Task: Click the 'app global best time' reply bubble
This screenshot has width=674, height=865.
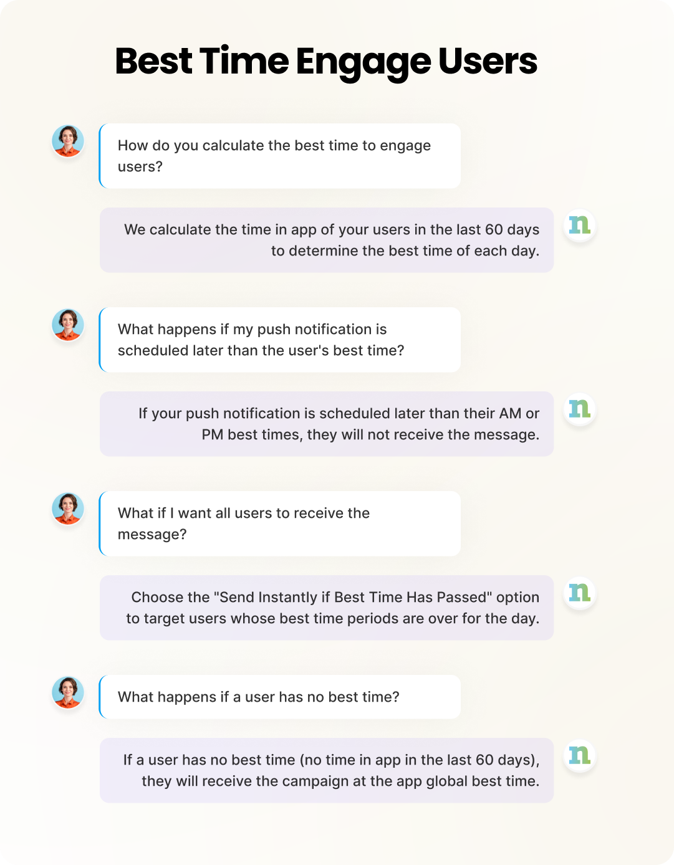Action: pos(326,770)
